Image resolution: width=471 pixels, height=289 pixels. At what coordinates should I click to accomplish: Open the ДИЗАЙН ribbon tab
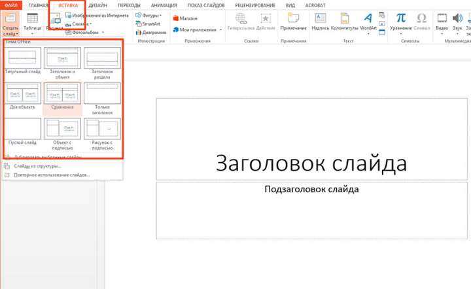tap(97, 5)
